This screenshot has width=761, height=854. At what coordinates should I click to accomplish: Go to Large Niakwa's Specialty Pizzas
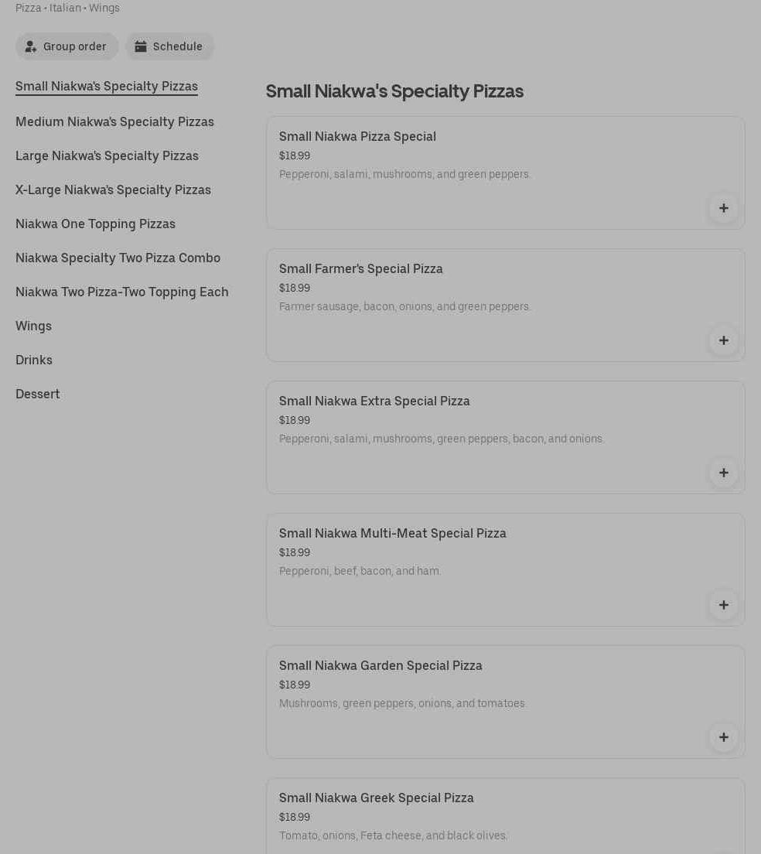pyautogui.click(x=107, y=155)
